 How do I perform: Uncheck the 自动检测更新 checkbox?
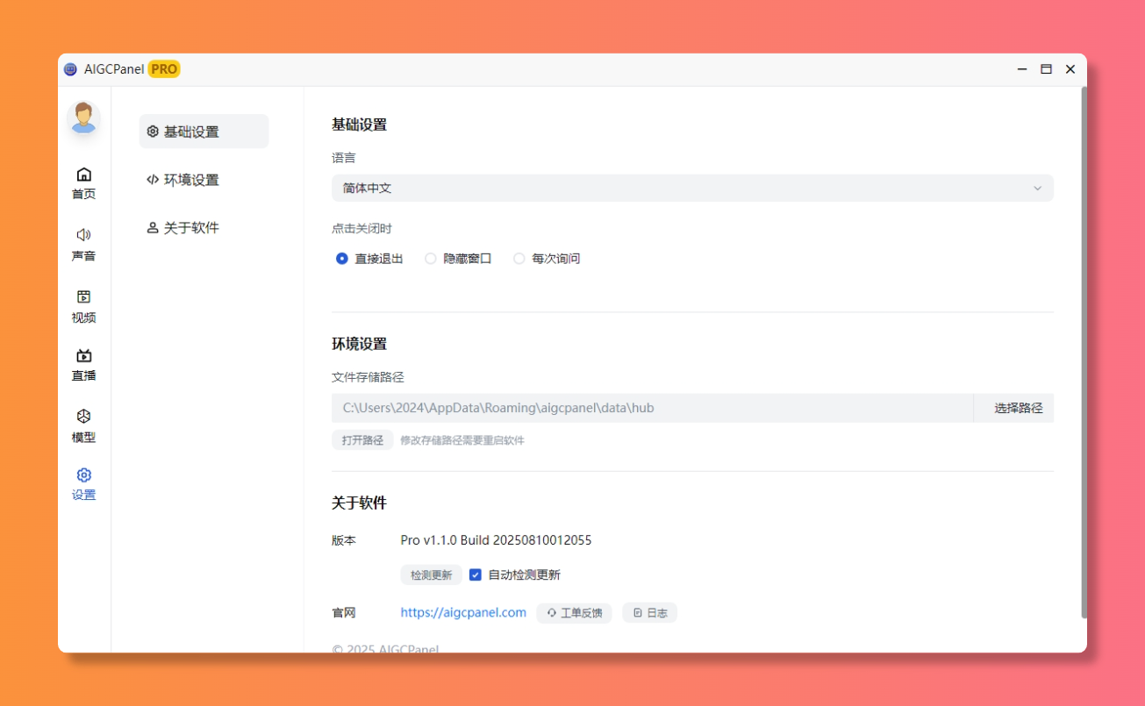pyautogui.click(x=476, y=575)
